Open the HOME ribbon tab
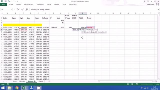The width and height of the screenshot is (160, 90). (x=11, y=4)
